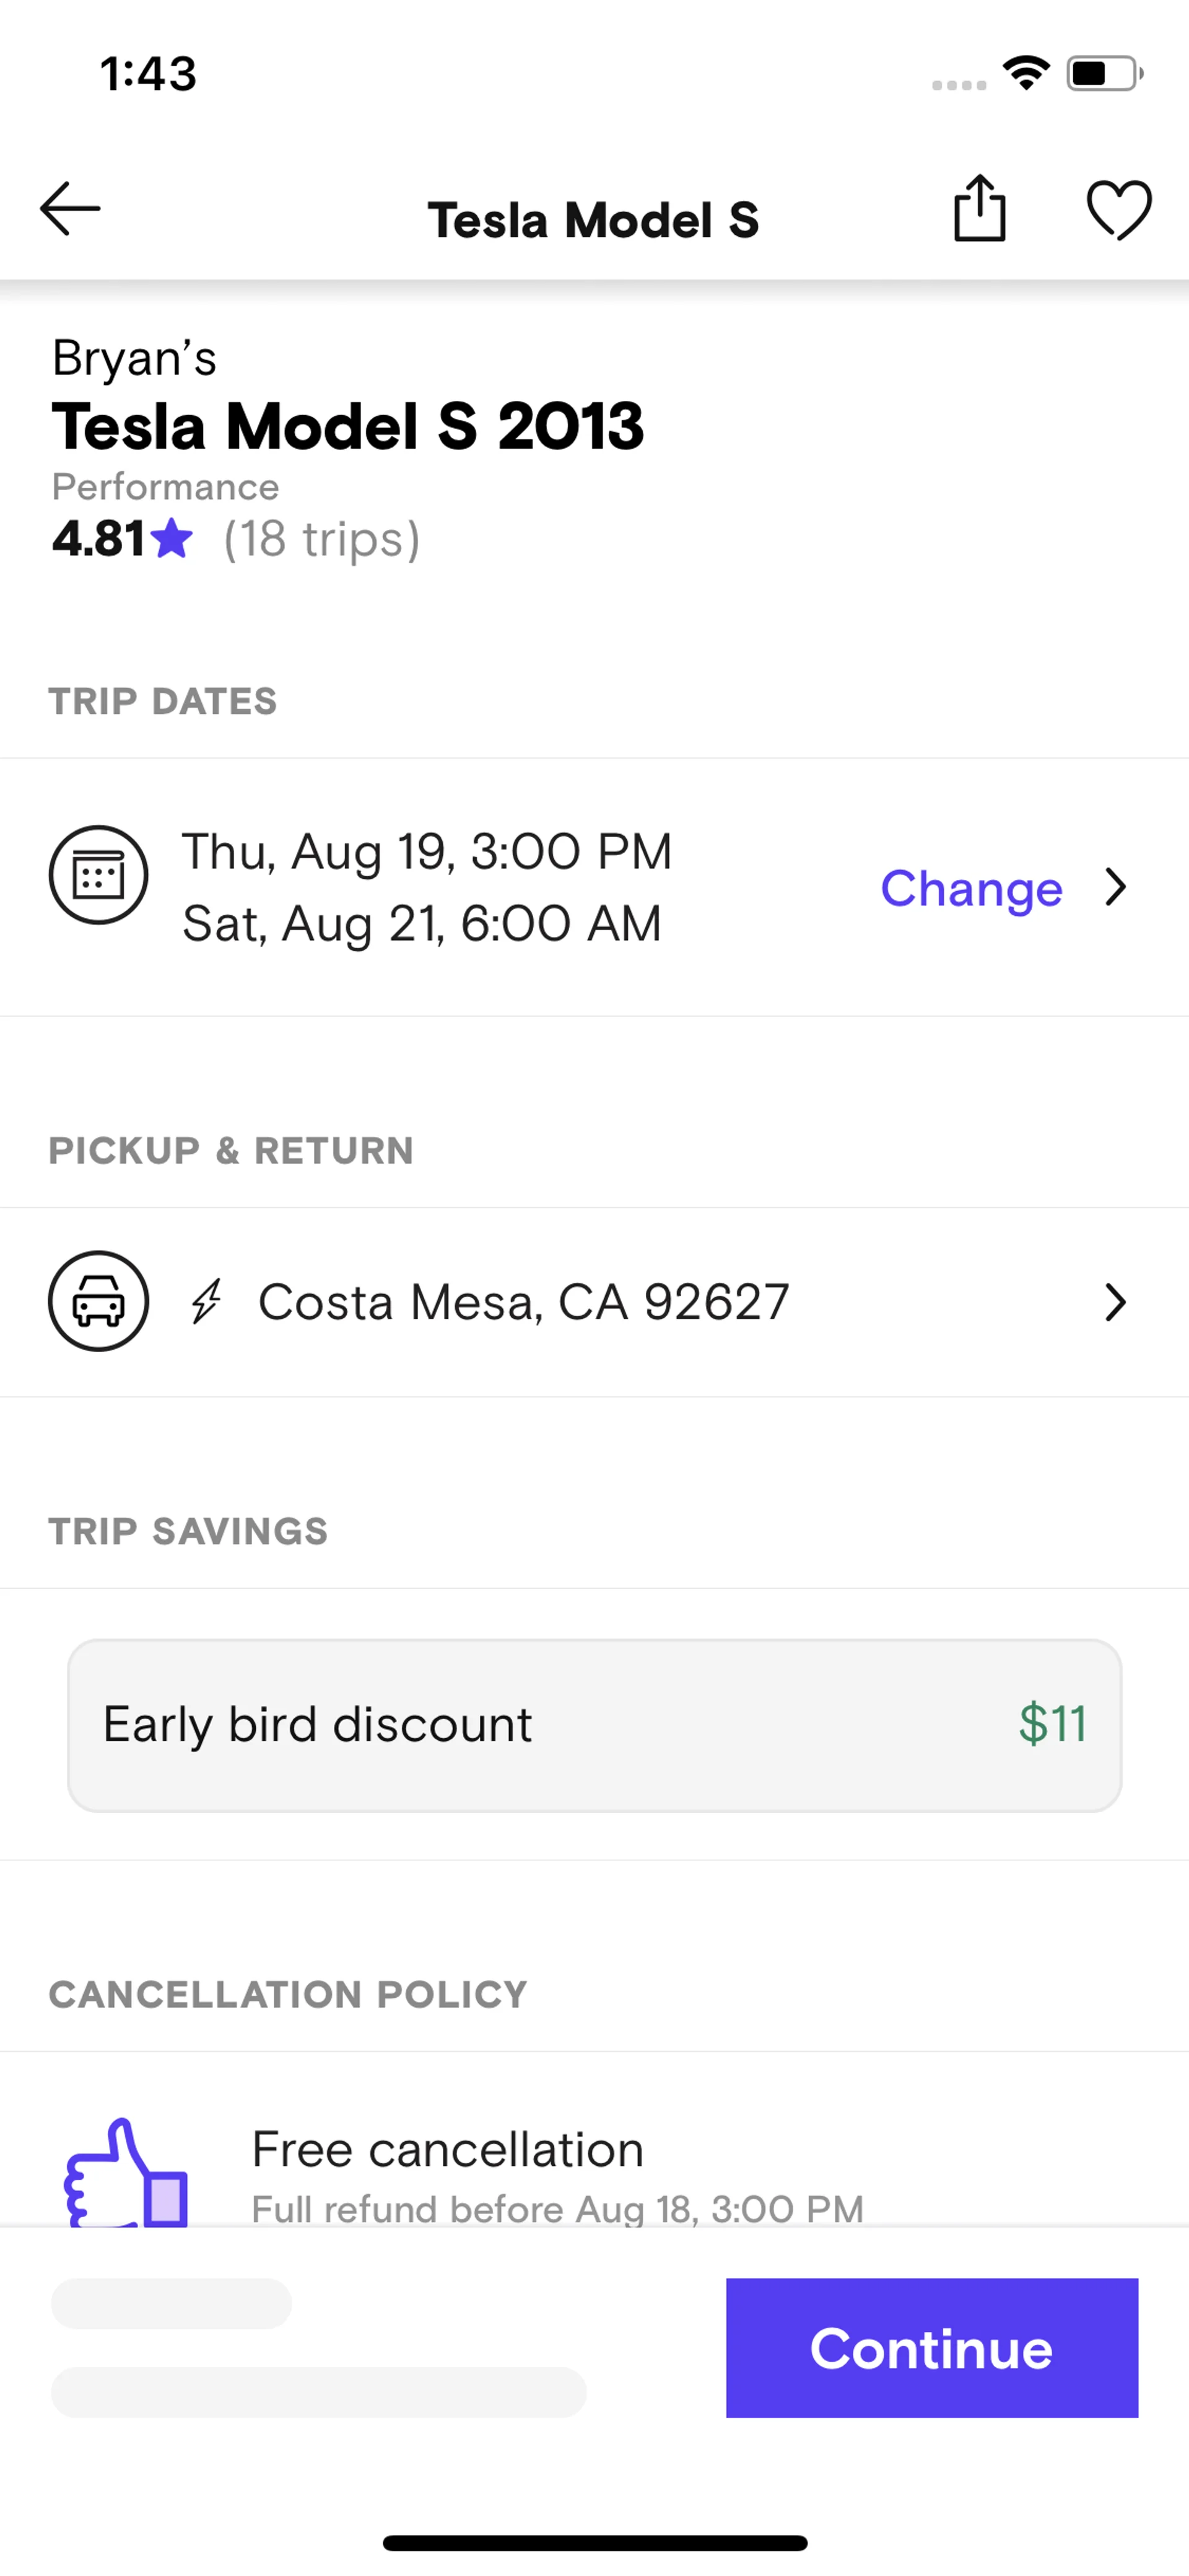Tap the purple rating star
1189x2576 pixels.
click(x=173, y=539)
